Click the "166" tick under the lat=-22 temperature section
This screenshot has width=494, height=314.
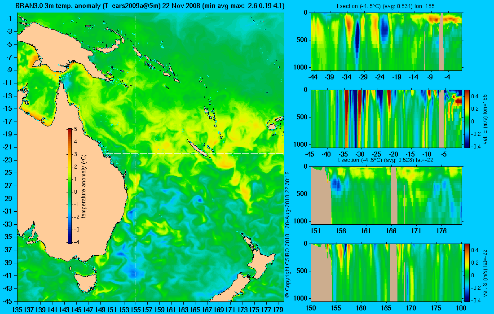pyautogui.click(x=391, y=231)
